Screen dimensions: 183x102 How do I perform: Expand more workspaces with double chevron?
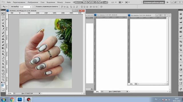click(x=167, y=2)
